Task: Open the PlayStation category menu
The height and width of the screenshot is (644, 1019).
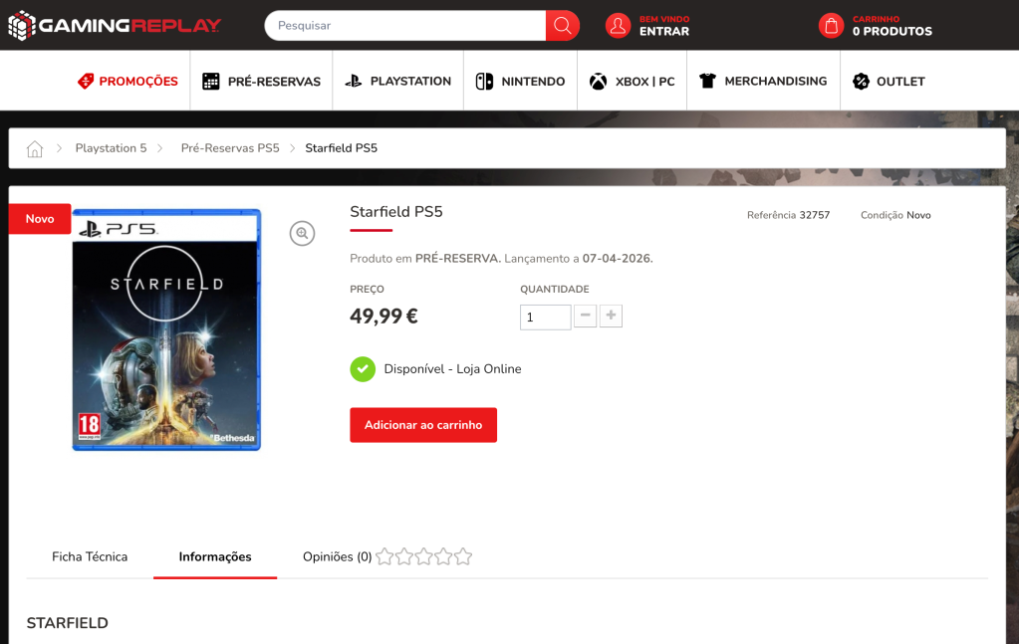Action: 398,82
